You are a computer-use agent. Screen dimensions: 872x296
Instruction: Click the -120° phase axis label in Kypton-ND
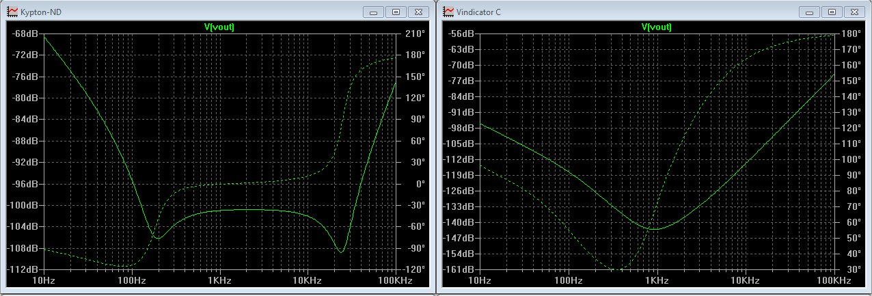[415, 269]
